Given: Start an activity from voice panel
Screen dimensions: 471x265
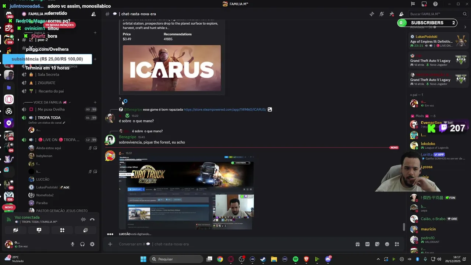Looking at the screenshot, I should [62, 230].
